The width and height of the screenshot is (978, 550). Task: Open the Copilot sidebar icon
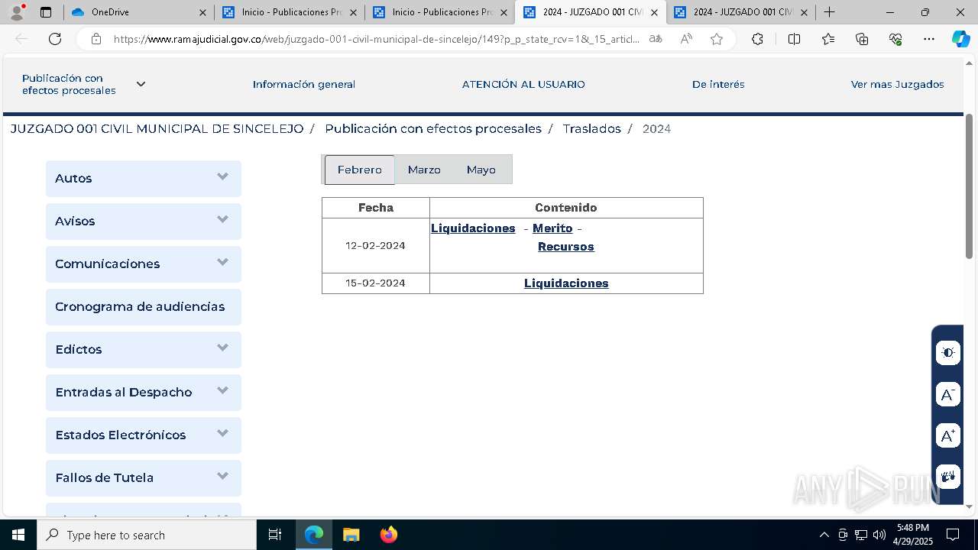click(960, 39)
